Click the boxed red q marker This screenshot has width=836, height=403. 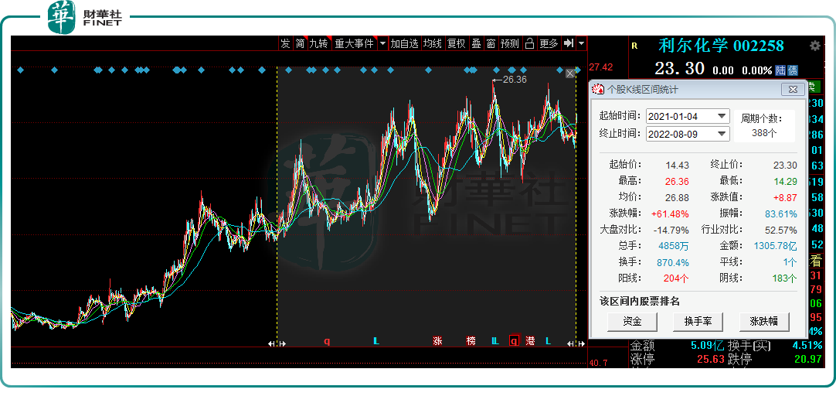point(514,340)
